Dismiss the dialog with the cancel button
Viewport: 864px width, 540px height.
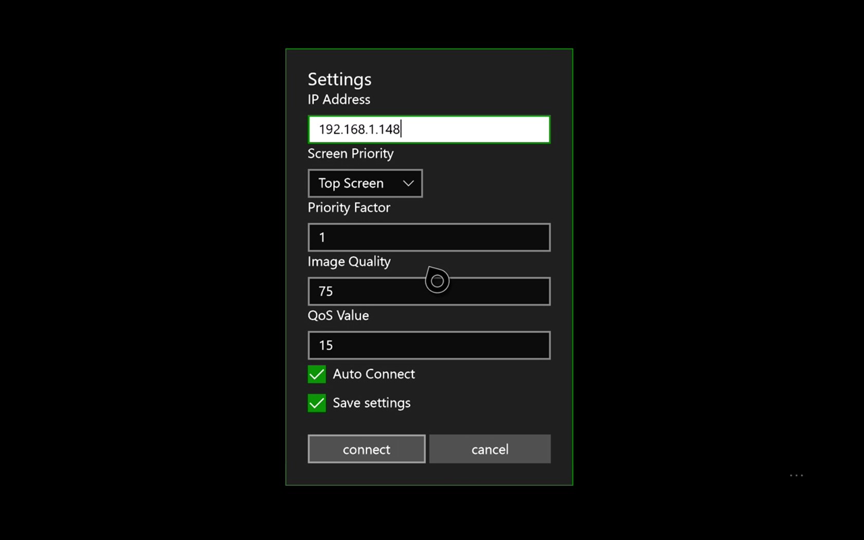coord(489,448)
